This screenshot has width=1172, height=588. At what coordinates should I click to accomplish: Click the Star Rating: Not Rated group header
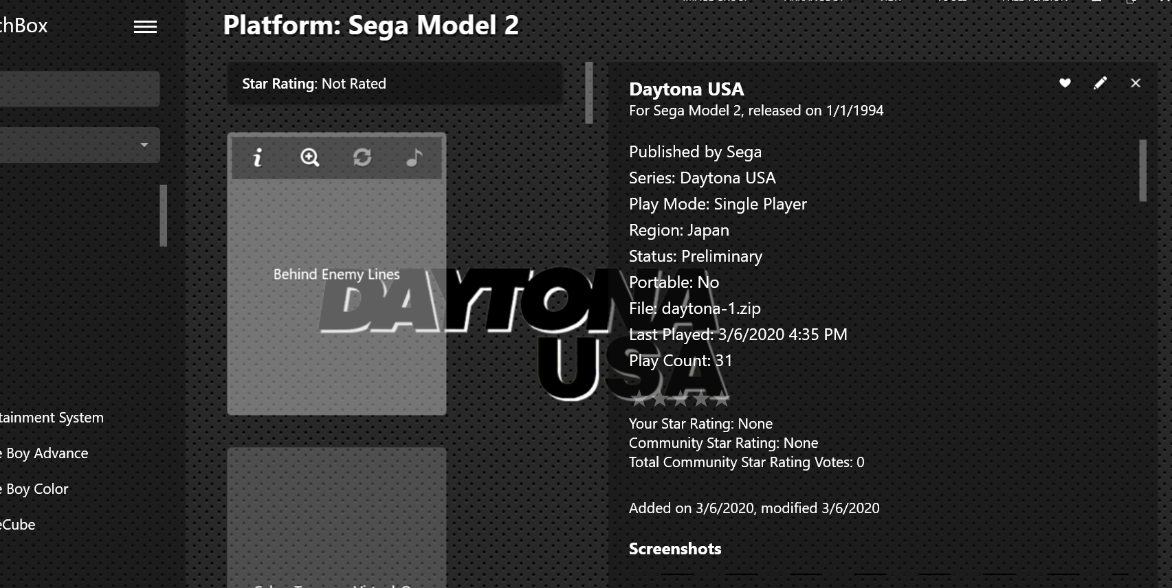(395, 84)
